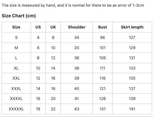Viewport: 154px width, 117px height.
Task: Click the shoulder value 38
Action: point(77,68)
